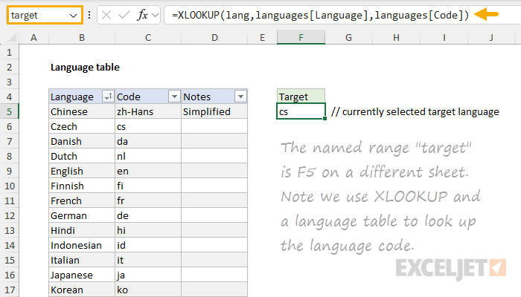Select column G header
521x297 pixels.
[348, 37]
